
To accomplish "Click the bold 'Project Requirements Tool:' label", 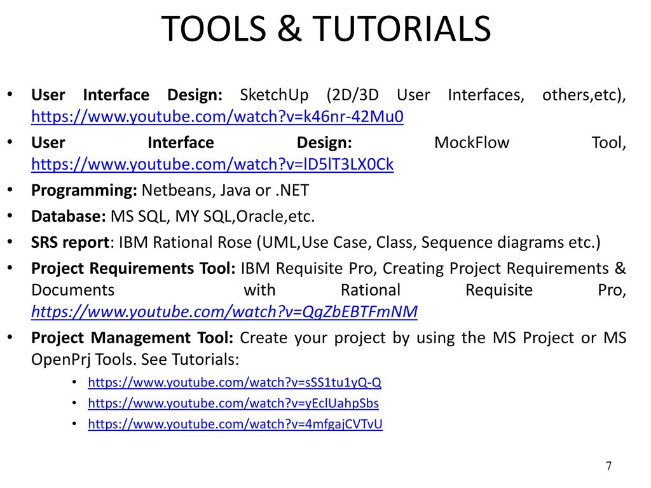I will [x=134, y=269].
